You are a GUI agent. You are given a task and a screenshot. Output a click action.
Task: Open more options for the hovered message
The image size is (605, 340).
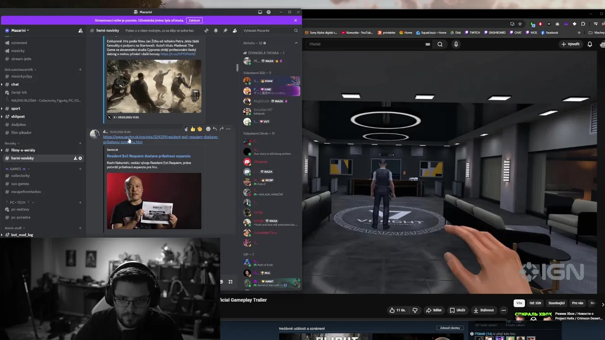click(x=228, y=129)
